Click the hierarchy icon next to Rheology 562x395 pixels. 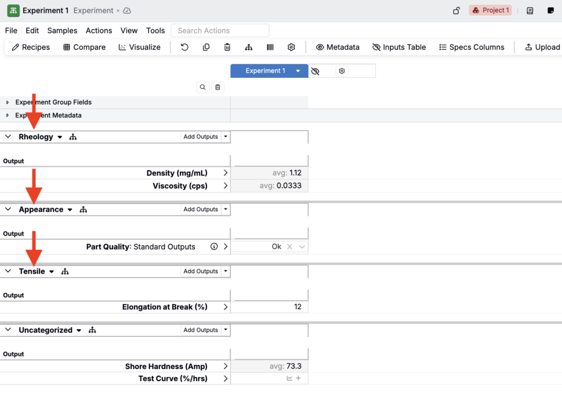pos(73,137)
